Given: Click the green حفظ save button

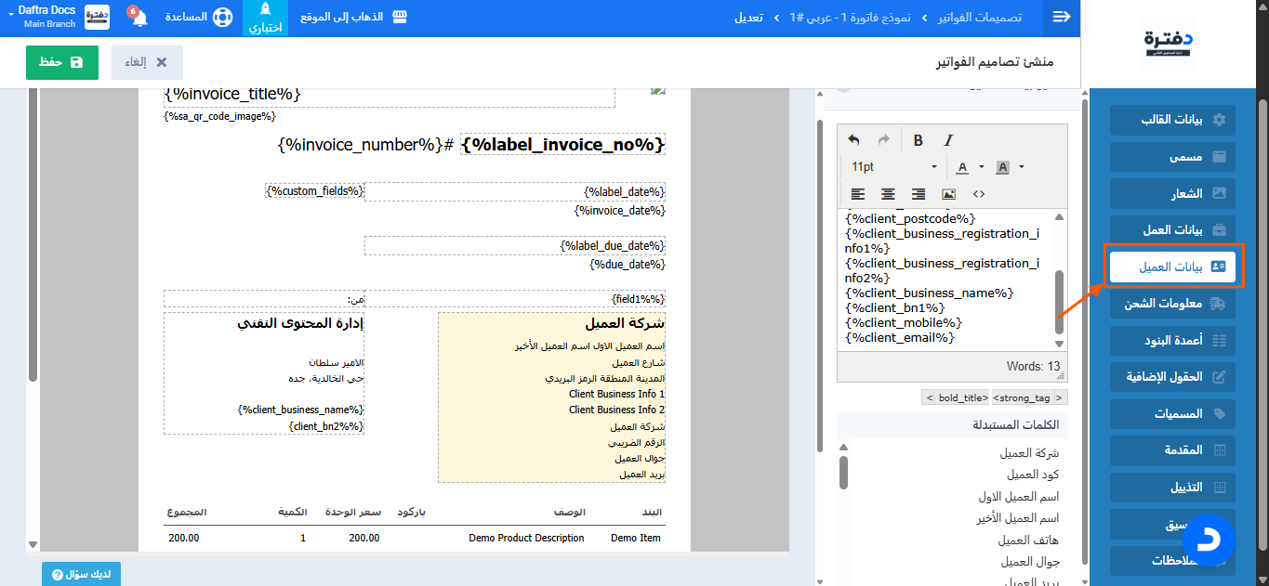Looking at the screenshot, I should point(62,62).
